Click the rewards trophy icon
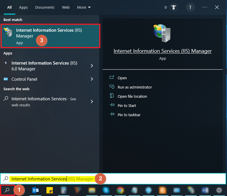This screenshot has width=227, height=196. click(173, 7)
